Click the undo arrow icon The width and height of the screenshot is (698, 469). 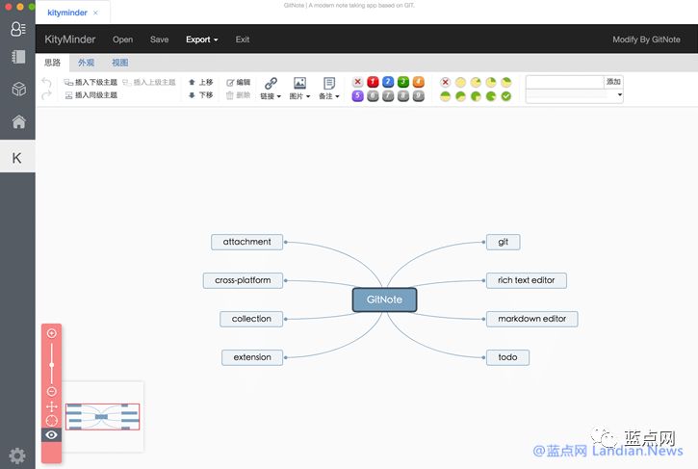pos(46,82)
